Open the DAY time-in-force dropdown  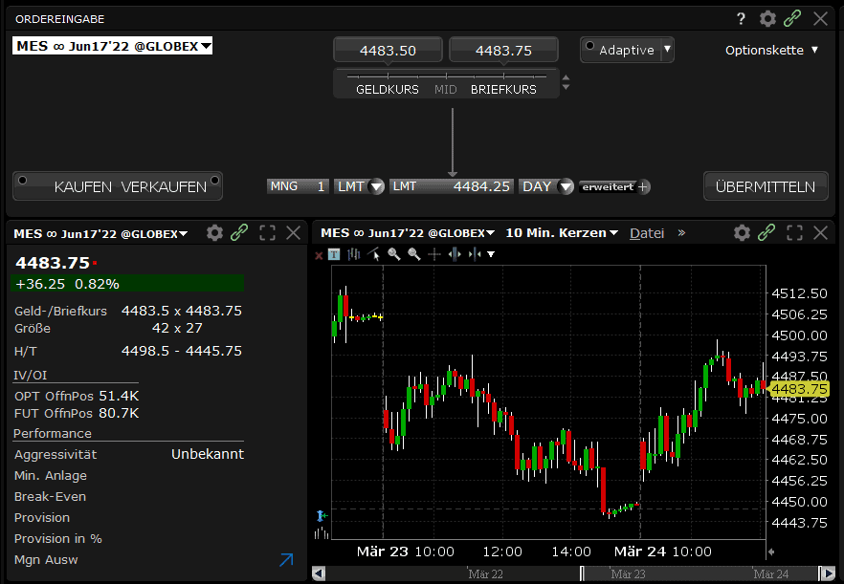point(545,186)
